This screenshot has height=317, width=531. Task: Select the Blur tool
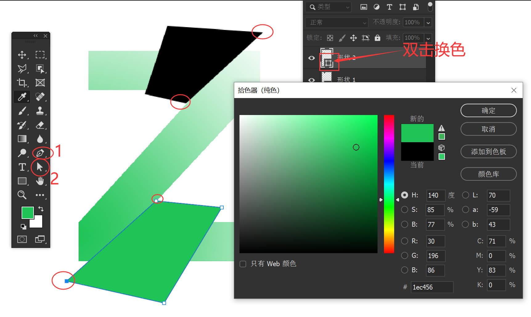[40, 139]
